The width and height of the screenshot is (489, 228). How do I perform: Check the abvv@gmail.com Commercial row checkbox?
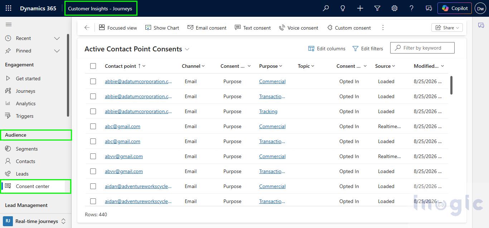(x=93, y=156)
